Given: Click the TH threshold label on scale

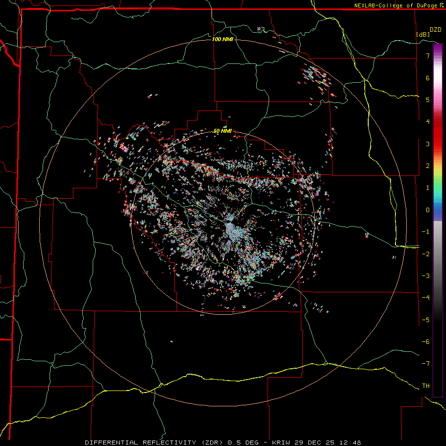Looking at the screenshot, I should coord(426,386).
